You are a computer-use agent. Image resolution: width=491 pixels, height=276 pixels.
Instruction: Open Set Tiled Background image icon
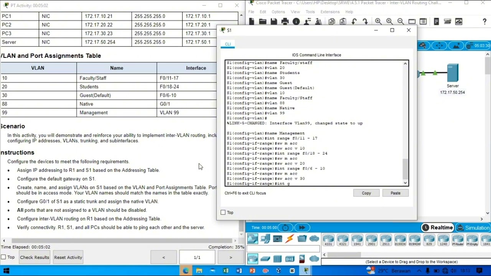[x=456, y=46]
